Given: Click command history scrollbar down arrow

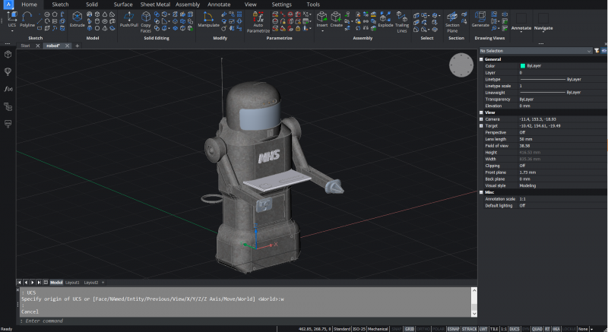Looking at the screenshot, I should [x=473, y=314].
